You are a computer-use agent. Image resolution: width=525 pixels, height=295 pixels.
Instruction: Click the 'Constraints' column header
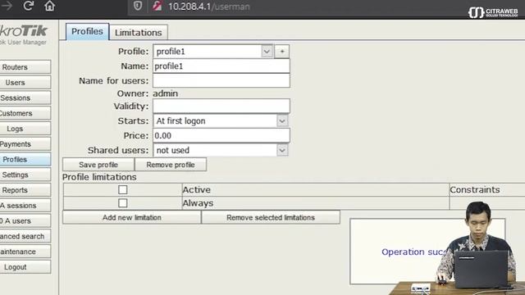pyautogui.click(x=475, y=189)
